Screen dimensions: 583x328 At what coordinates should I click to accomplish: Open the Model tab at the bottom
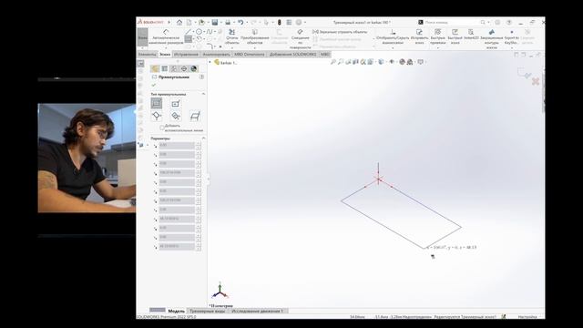(x=176, y=311)
